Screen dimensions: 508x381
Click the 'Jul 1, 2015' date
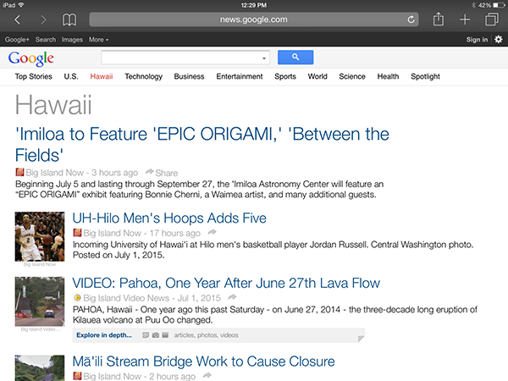point(199,298)
